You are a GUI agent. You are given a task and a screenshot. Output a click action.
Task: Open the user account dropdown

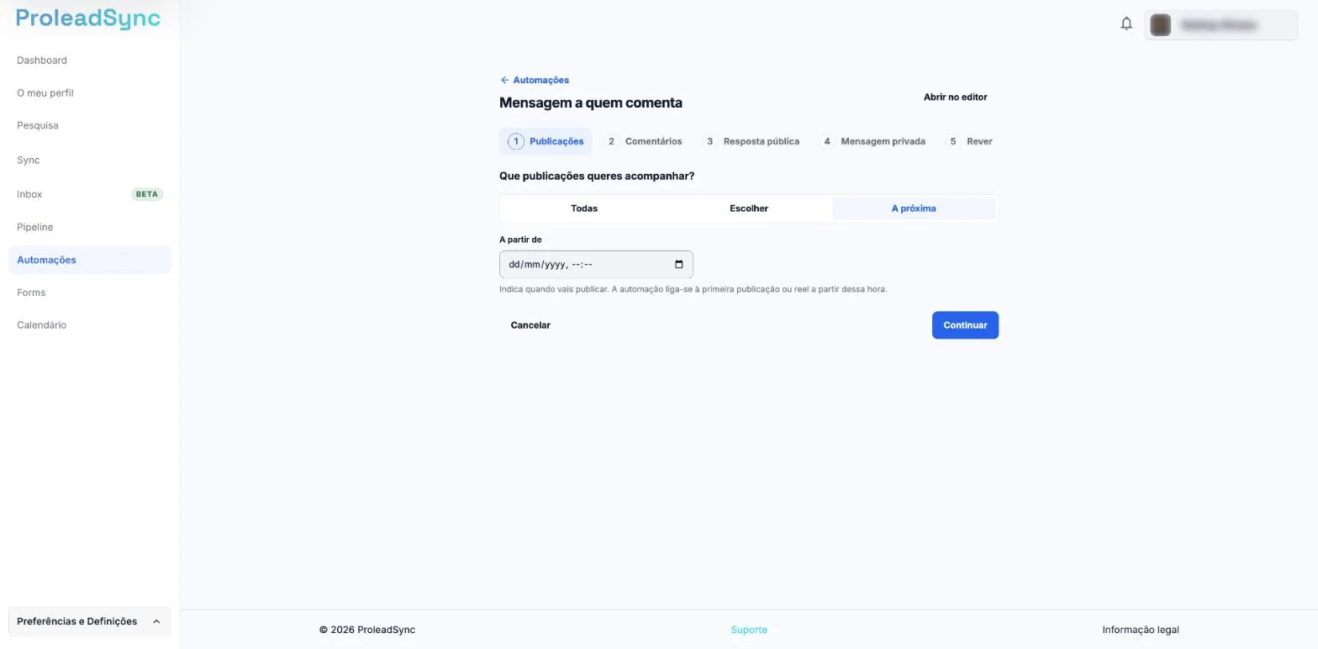coord(1221,25)
